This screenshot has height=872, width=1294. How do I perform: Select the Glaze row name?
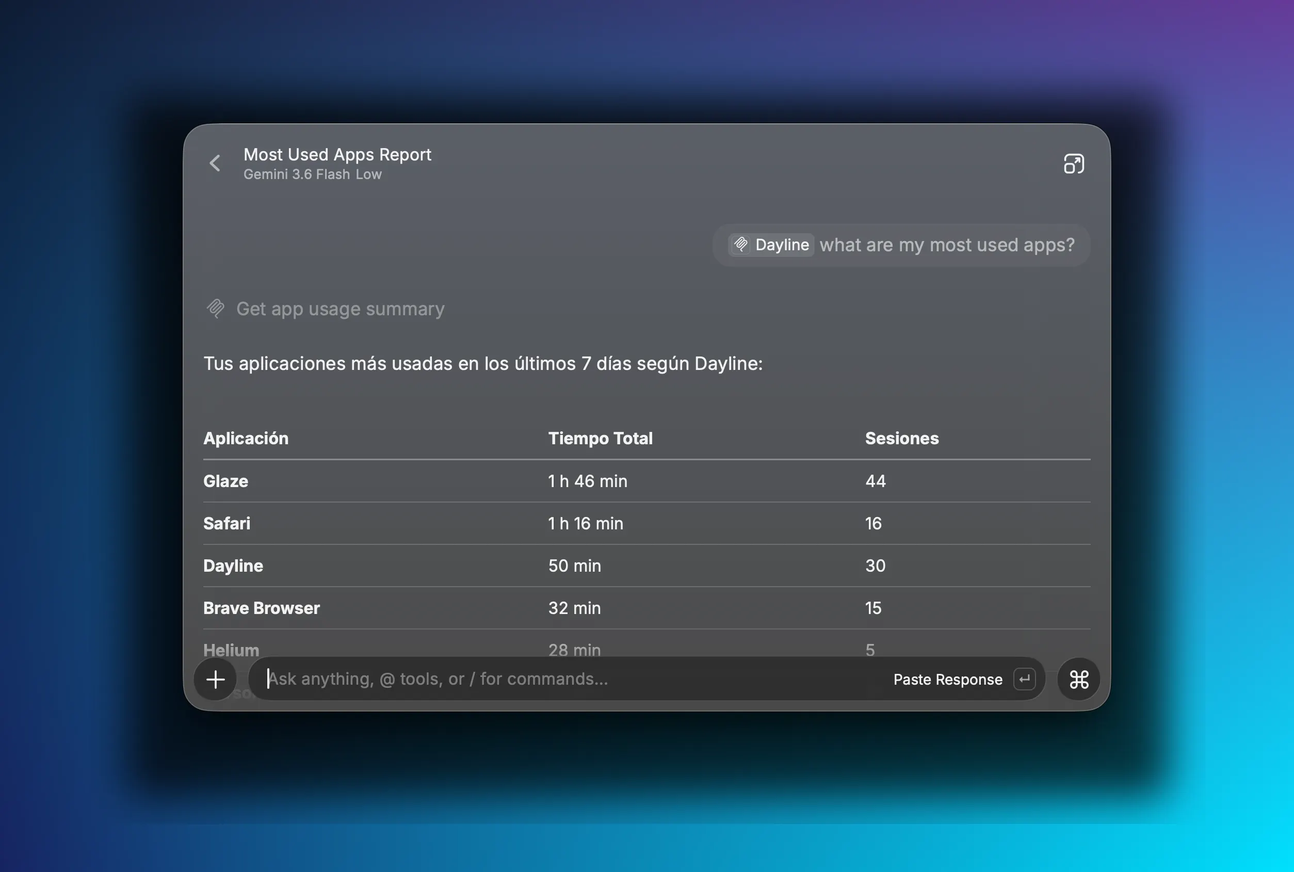226,481
